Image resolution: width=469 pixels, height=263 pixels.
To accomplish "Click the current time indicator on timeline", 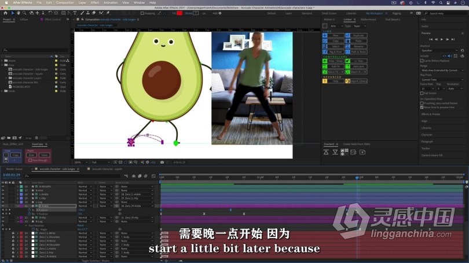I will coord(357,177).
